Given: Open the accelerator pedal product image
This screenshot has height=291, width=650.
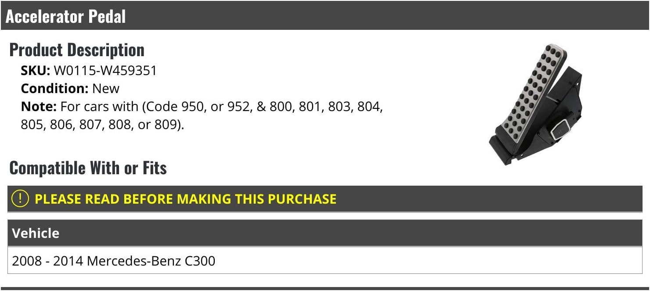Looking at the screenshot, I should pyautogui.click(x=535, y=104).
